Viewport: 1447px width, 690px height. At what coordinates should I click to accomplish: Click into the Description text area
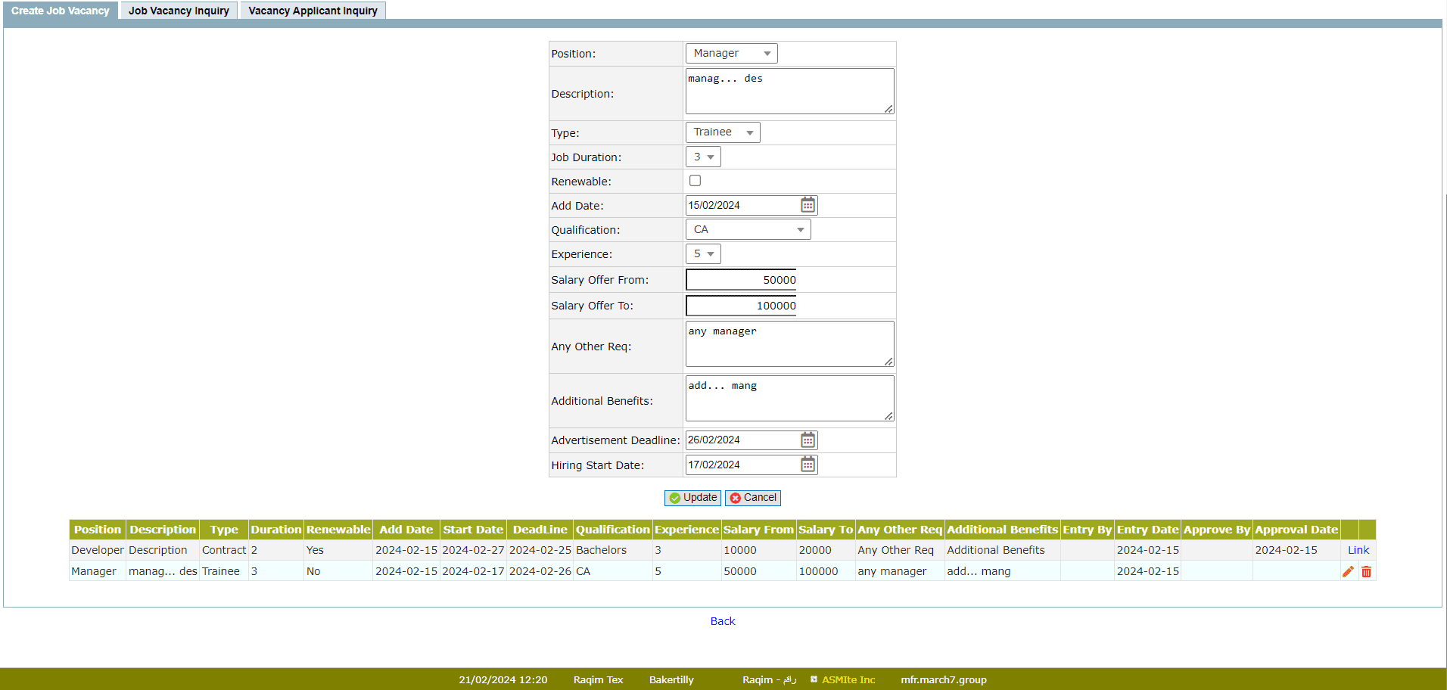point(789,92)
